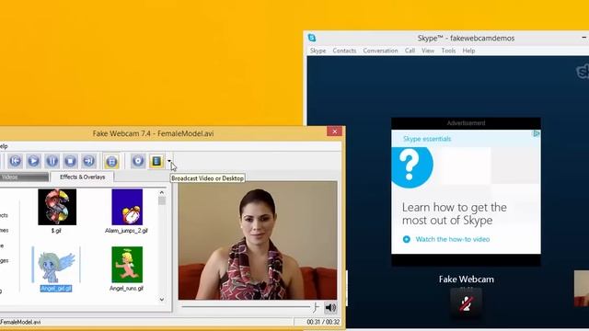Click the Angel_girl.gif file name label
The width and height of the screenshot is (589, 331).
tap(56, 289)
